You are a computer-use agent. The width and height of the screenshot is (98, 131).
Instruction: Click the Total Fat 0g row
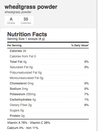tap(49, 62)
